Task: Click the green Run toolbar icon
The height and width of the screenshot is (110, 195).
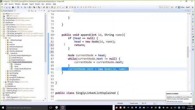Action: (30, 7)
